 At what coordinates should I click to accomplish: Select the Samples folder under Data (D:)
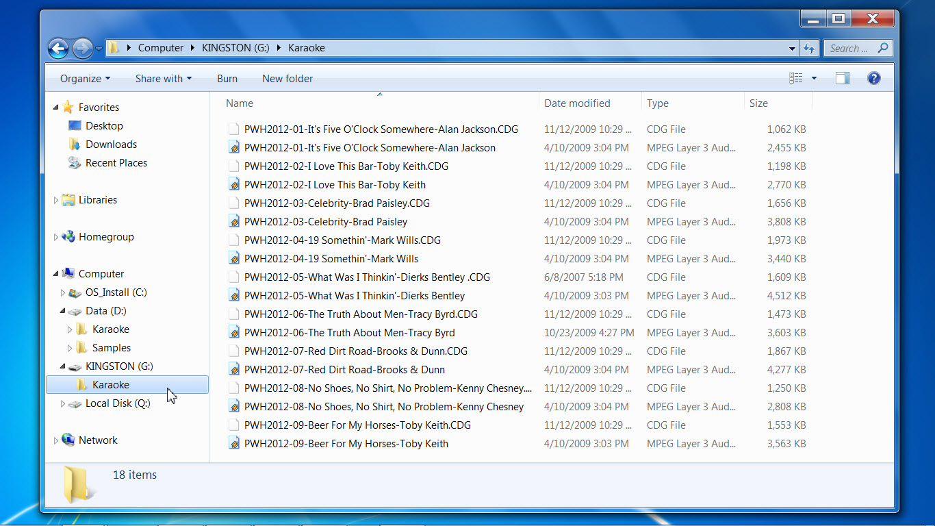click(112, 348)
